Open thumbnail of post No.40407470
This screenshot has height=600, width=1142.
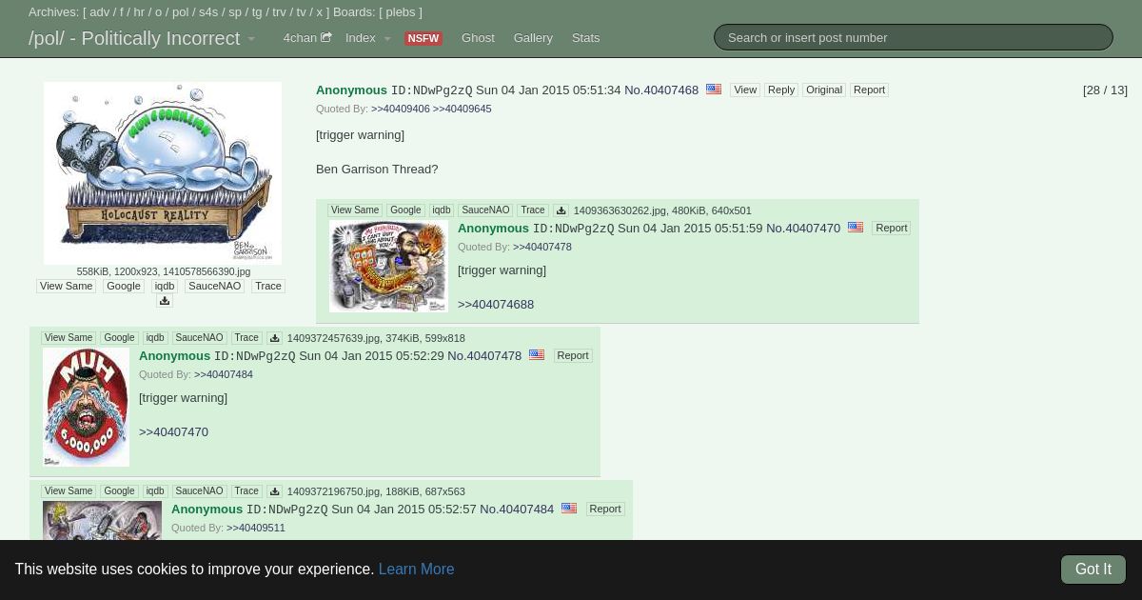coord(388,266)
